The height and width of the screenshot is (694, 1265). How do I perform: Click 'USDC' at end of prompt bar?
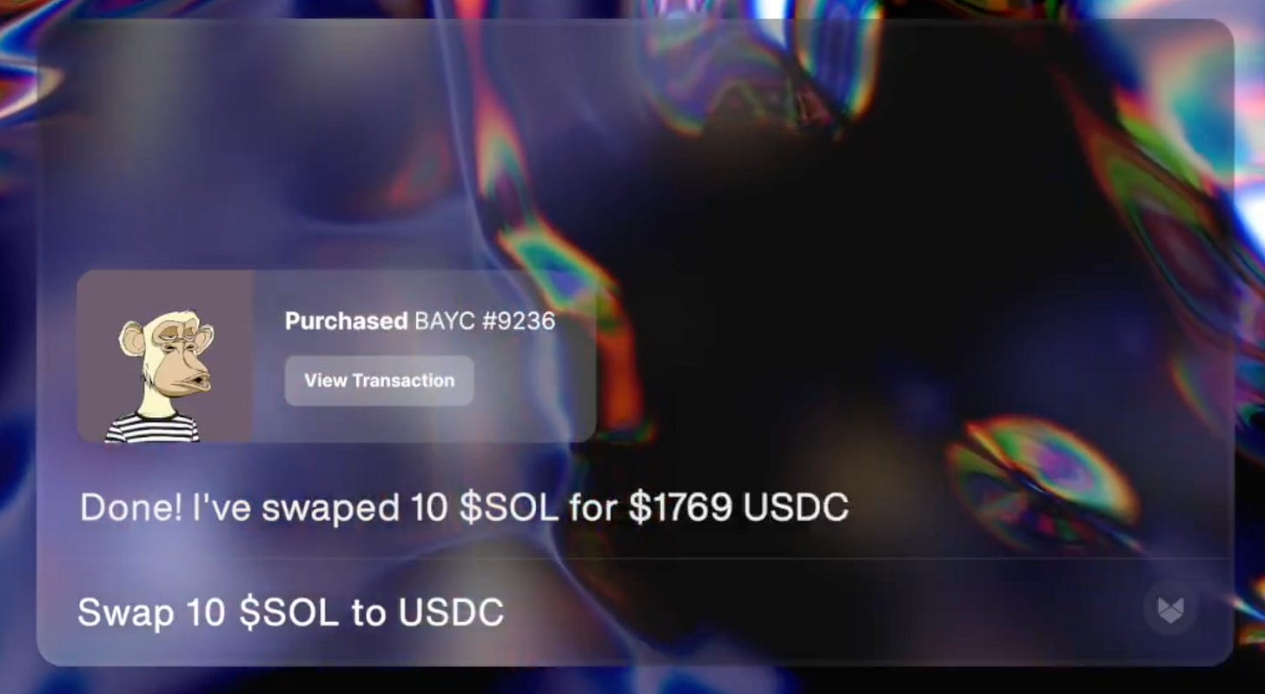[451, 612]
